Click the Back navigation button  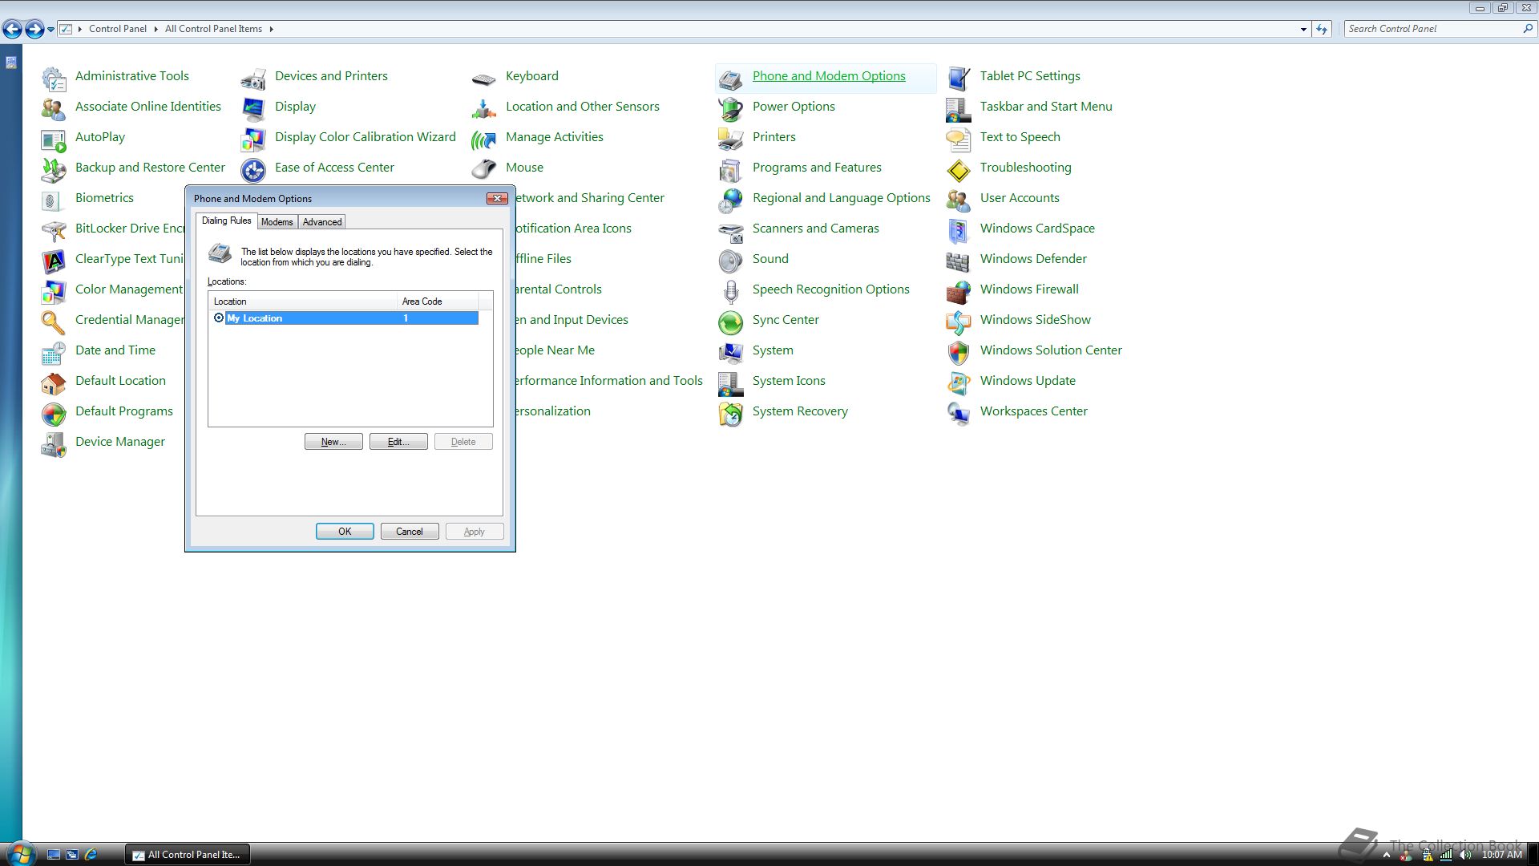pyautogui.click(x=12, y=30)
